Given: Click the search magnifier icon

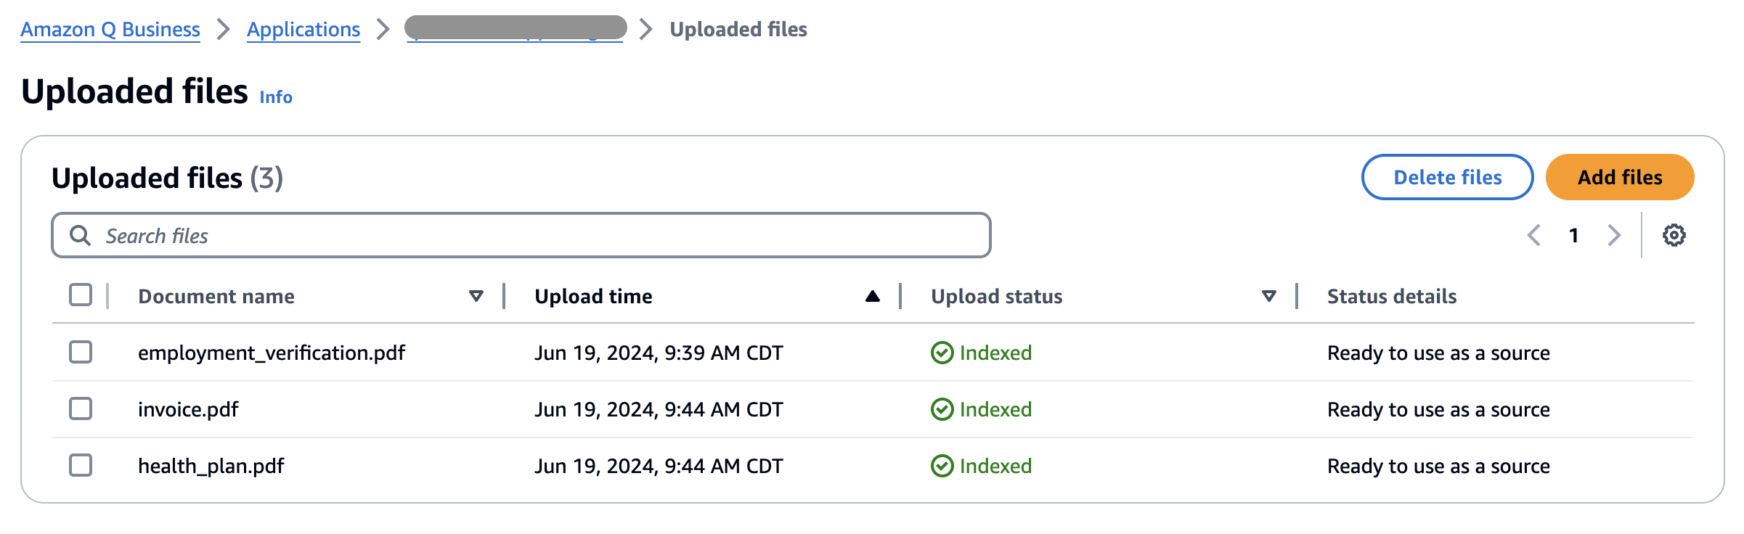Looking at the screenshot, I should [x=80, y=235].
